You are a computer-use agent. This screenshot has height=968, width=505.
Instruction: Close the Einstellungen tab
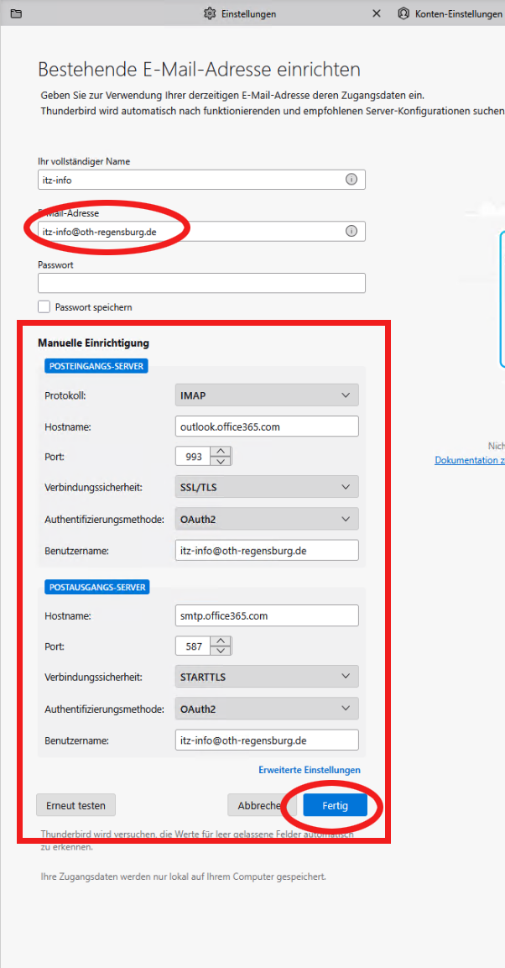(376, 13)
